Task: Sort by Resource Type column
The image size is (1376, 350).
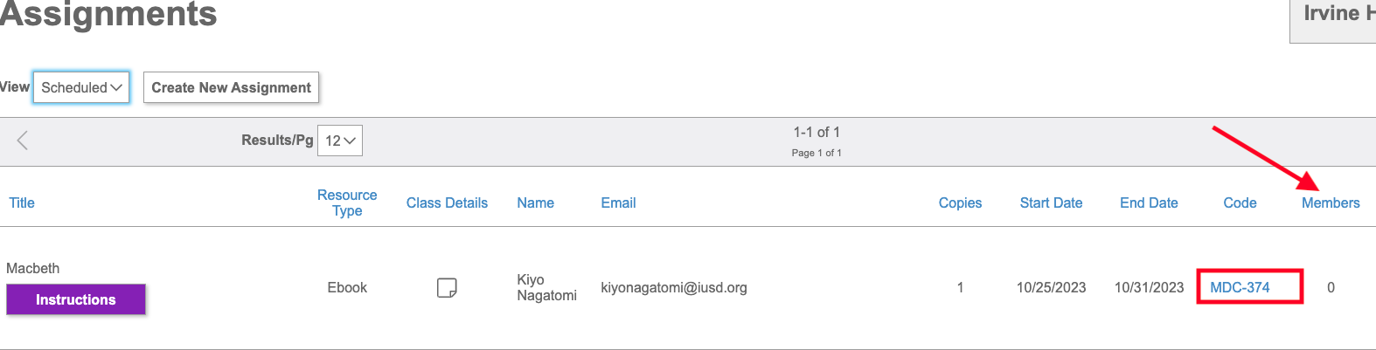Action: click(x=347, y=202)
